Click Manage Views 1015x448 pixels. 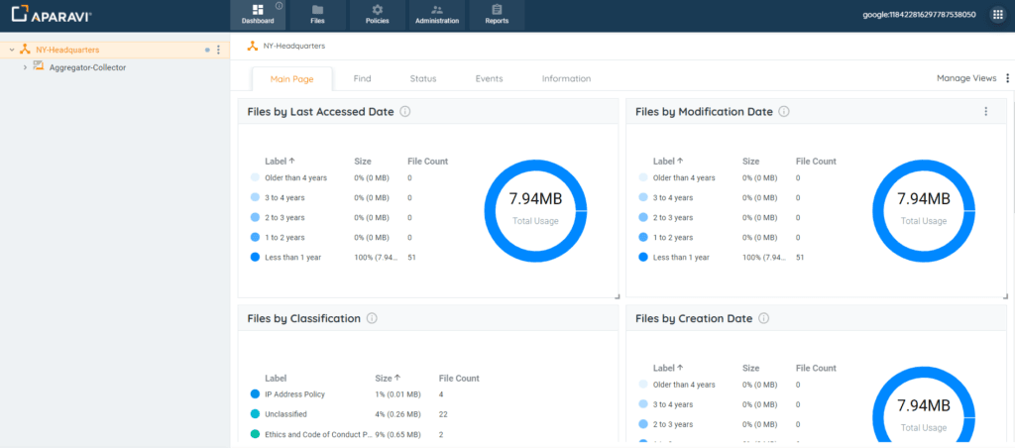click(x=966, y=78)
